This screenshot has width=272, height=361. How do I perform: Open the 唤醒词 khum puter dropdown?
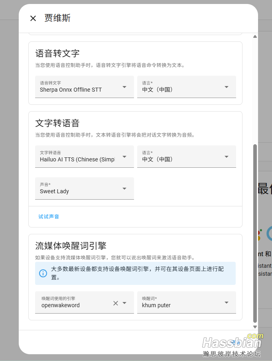click(187, 302)
